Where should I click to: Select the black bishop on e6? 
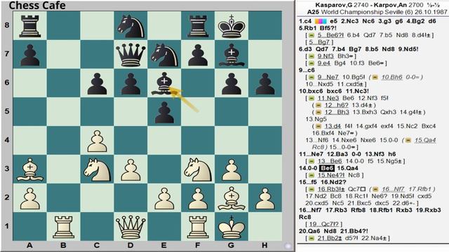(164, 83)
